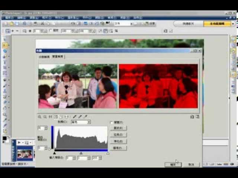Click the Open folder icon in main toolbar
Viewport: 238px width, 178px height.
(12, 24)
